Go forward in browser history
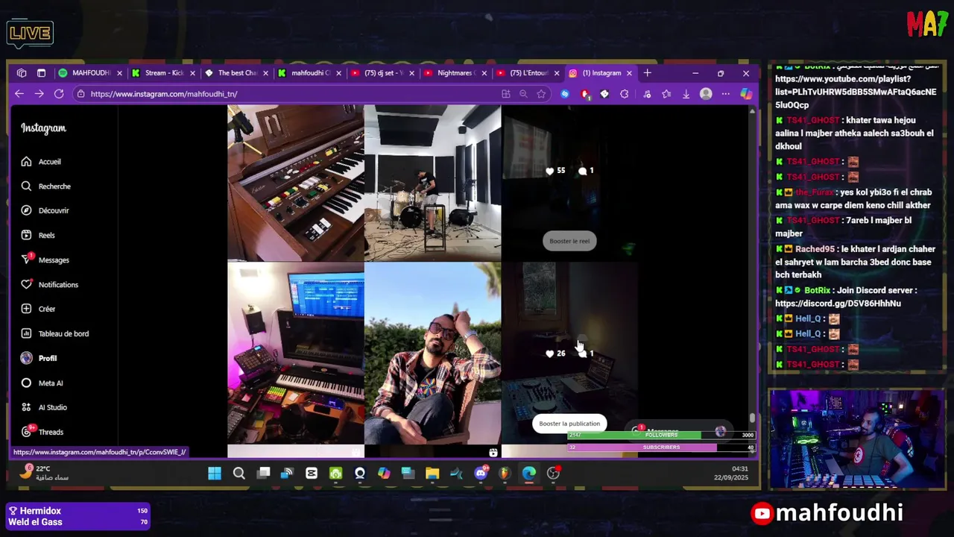Screen dimensions: 954x537 (x=39, y=94)
